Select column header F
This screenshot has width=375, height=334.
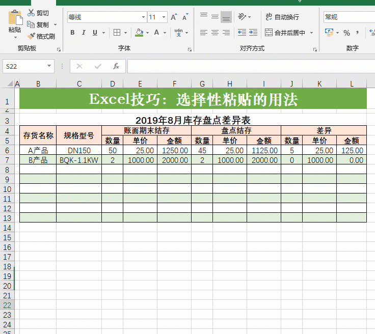(x=174, y=84)
